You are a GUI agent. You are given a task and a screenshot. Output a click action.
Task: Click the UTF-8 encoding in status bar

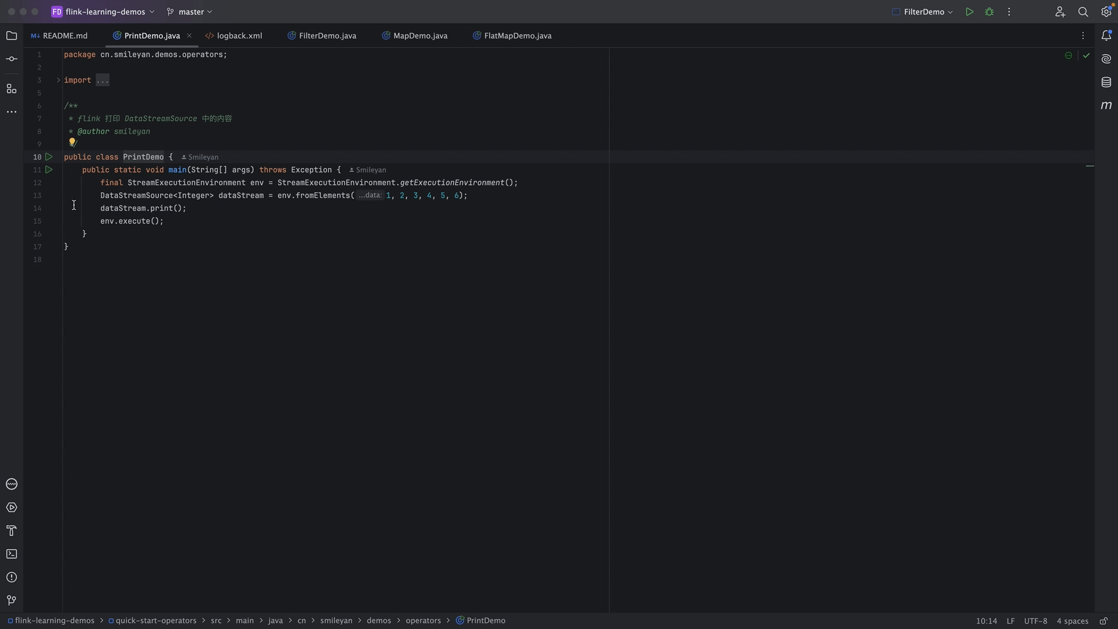(x=1035, y=621)
